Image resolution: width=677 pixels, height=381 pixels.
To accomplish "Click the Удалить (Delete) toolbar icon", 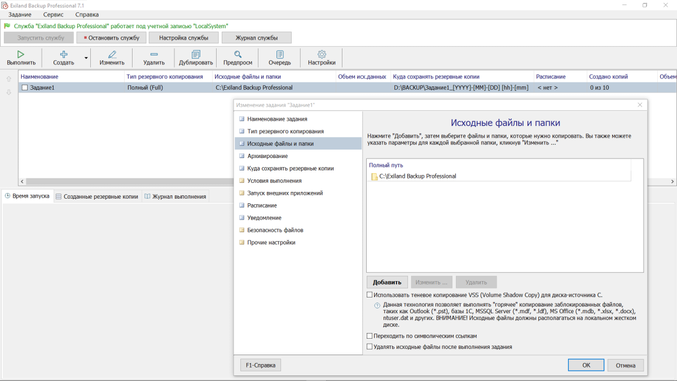I will 154,54.
